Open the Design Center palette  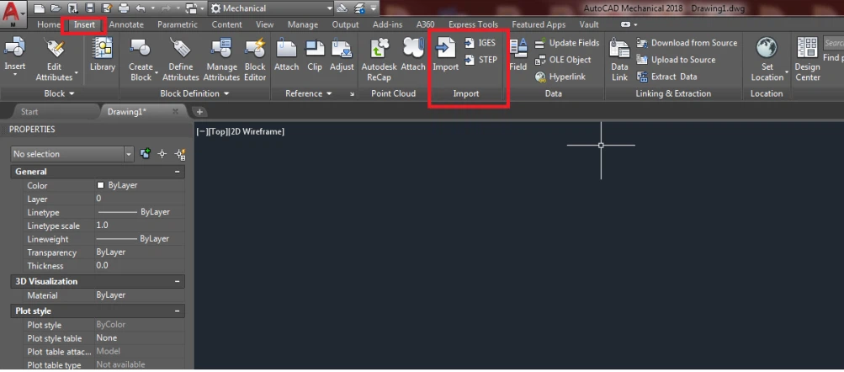click(808, 59)
